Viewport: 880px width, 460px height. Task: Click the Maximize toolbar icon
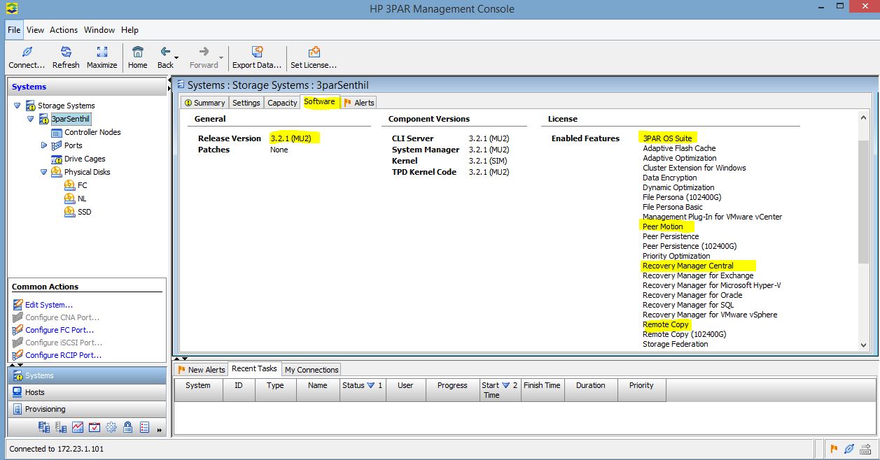(102, 52)
